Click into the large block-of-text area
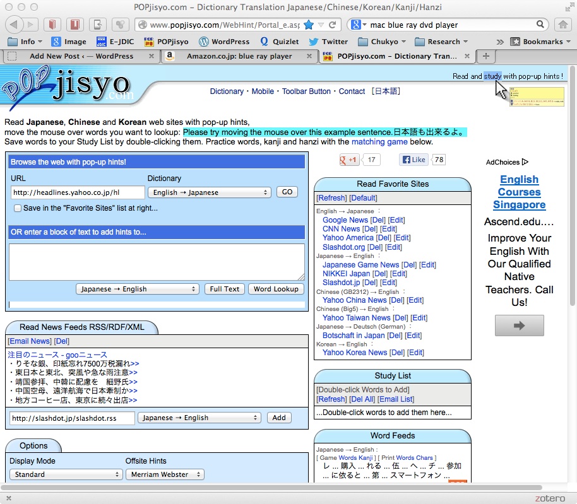This screenshot has height=504, width=577. coord(157,262)
